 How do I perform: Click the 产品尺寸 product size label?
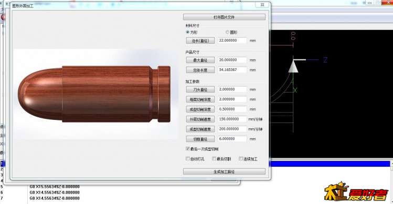(192, 52)
